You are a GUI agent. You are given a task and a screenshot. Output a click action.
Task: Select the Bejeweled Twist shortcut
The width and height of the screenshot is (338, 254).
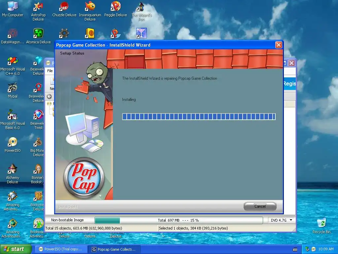coord(37,120)
